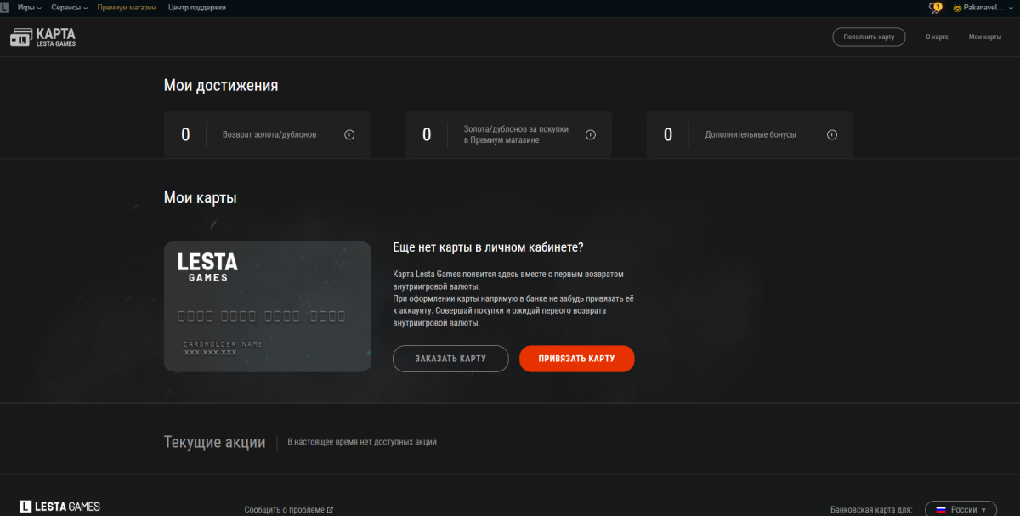
Task: Click the Банковская карта для: label
Action: tap(871, 509)
